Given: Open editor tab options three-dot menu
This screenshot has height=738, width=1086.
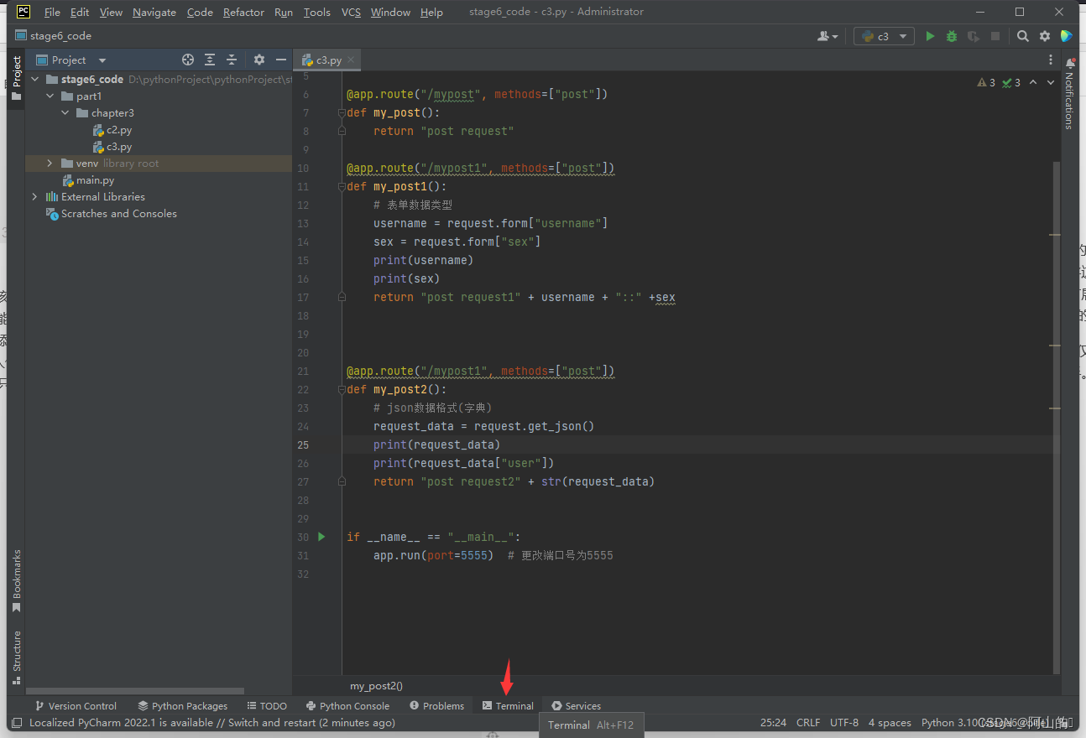Looking at the screenshot, I should pos(1051,60).
